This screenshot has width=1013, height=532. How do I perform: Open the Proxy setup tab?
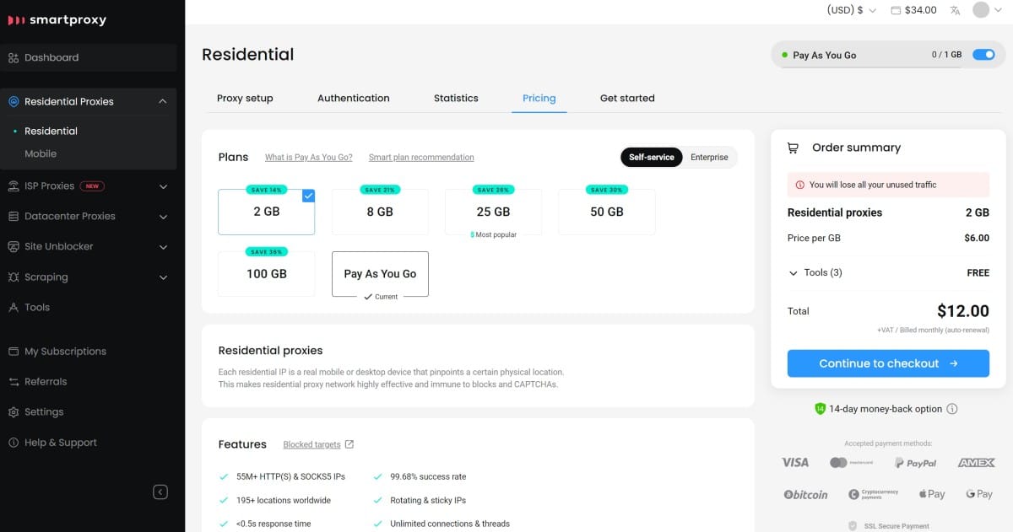245,98
